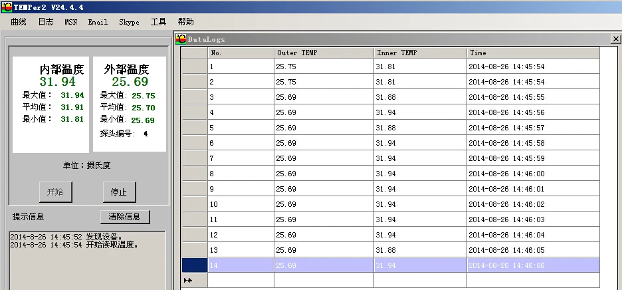Click the 内部温度 heading
The height and width of the screenshot is (290, 622).
coord(62,70)
